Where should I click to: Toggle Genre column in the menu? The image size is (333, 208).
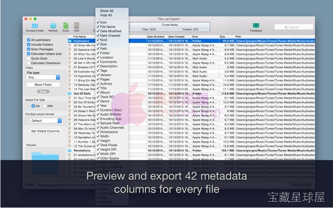104,101
